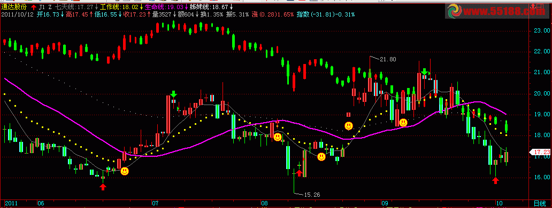The image size is (552, 208).
Task: Click the green down arrow marker in mid-September
Action: coord(425,71)
